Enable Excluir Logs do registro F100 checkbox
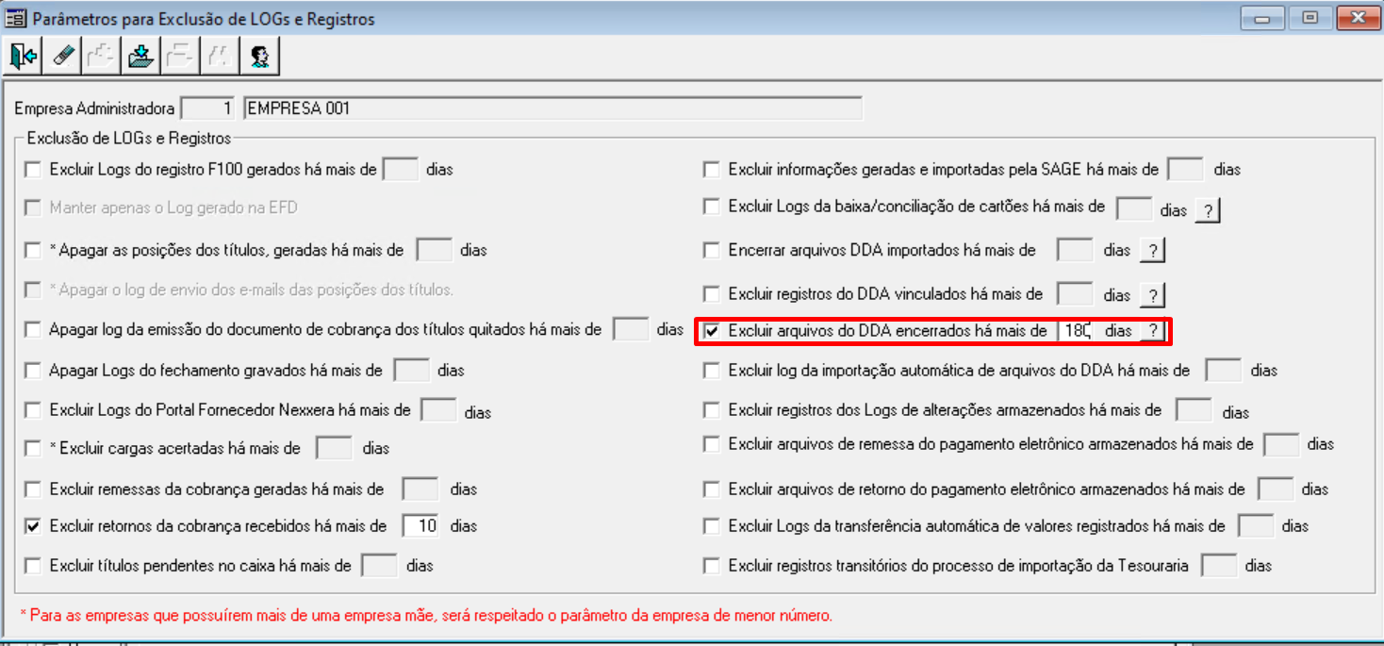The height and width of the screenshot is (646, 1384). [x=33, y=170]
